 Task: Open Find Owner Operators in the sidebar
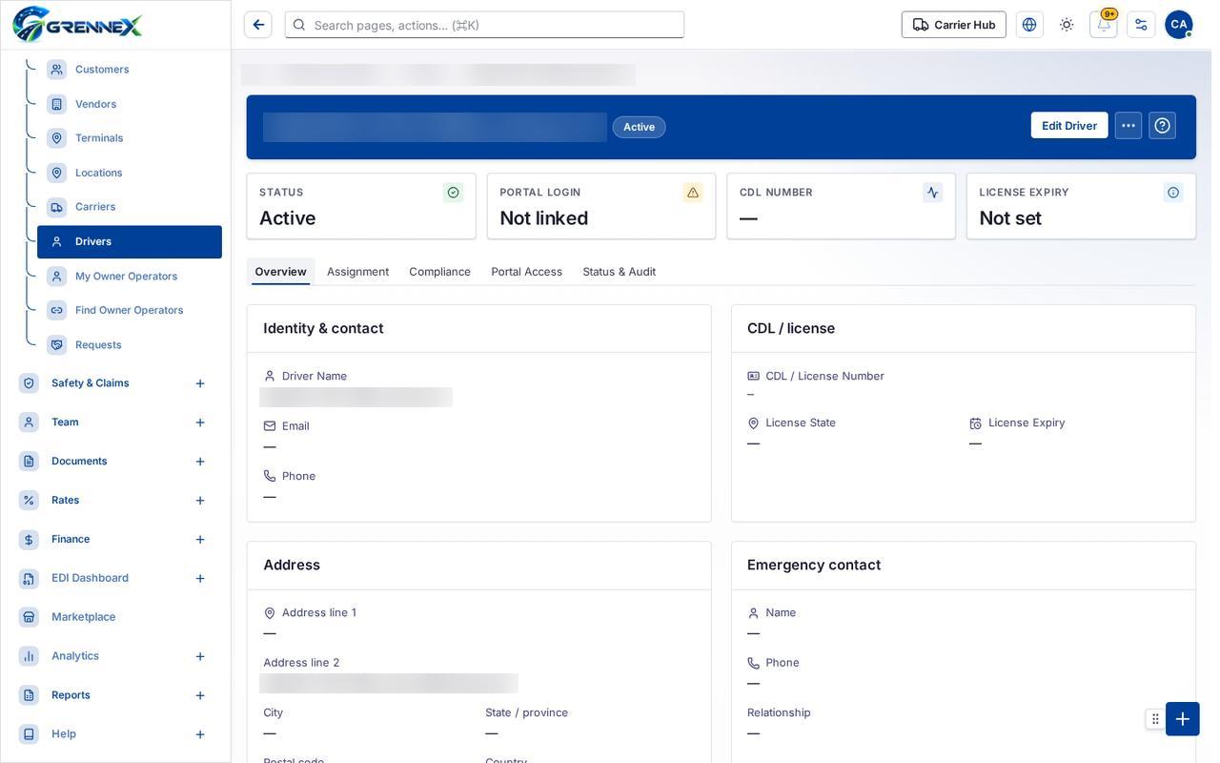click(130, 311)
